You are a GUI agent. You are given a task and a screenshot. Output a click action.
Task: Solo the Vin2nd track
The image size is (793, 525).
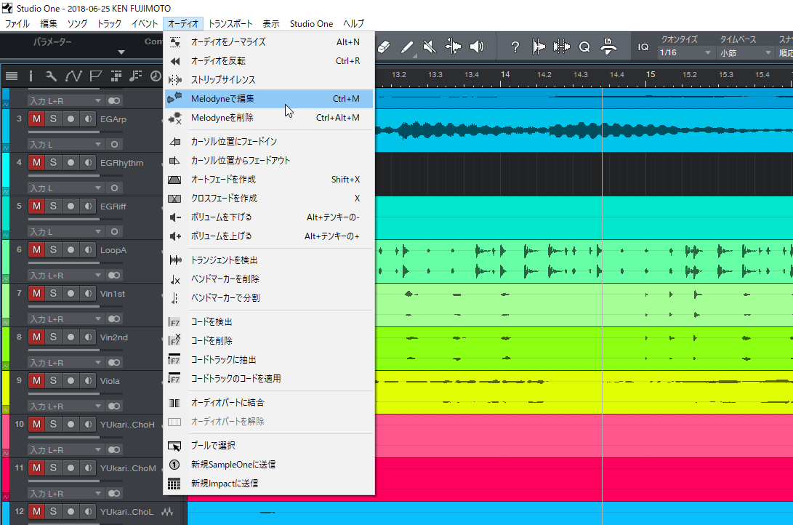(53, 337)
